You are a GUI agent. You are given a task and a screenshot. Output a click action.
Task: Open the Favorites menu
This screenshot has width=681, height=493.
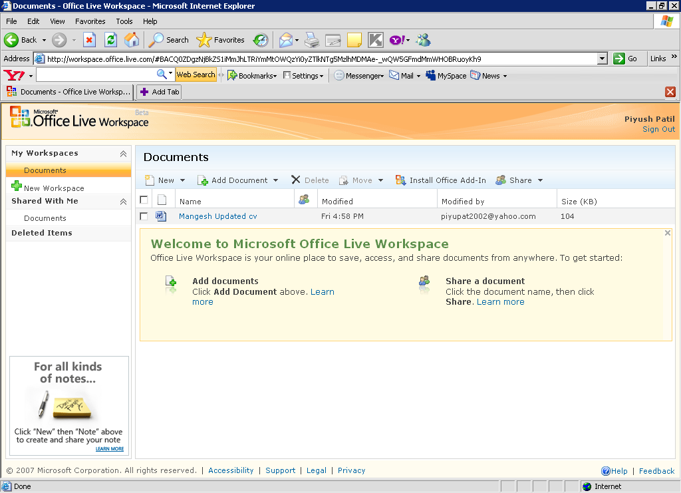click(90, 21)
